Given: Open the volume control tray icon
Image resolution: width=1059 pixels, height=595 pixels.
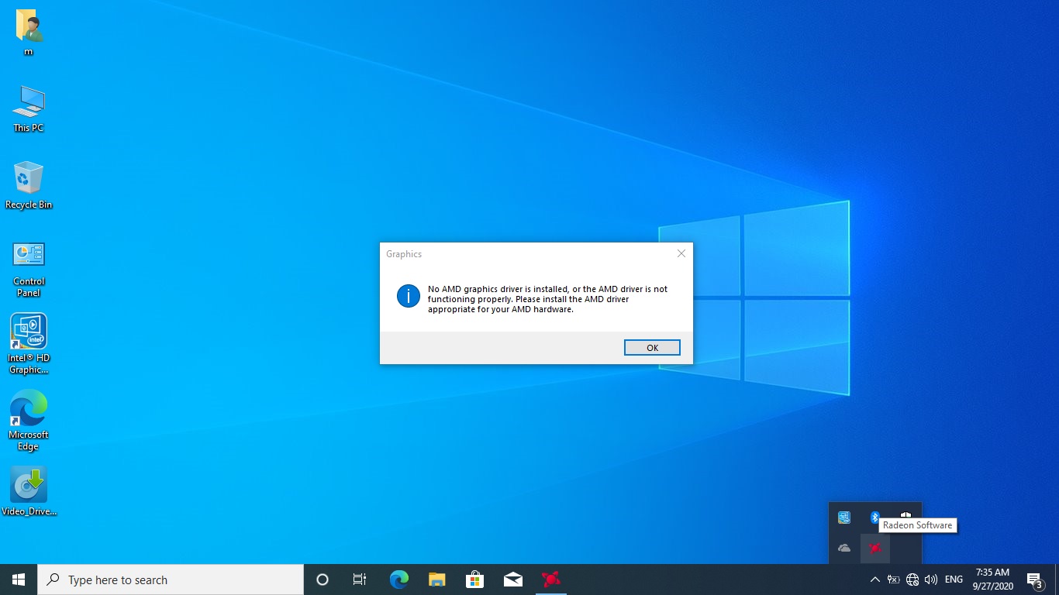Looking at the screenshot, I should 930,580.
